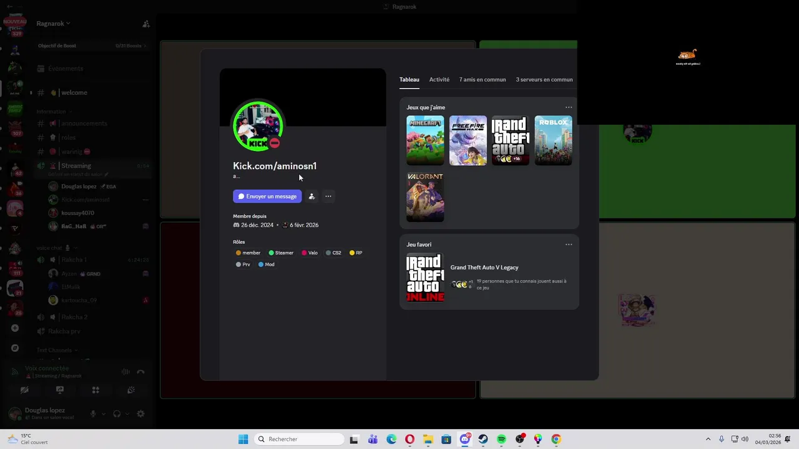Screen dimensions: 799x449
Task: Click the add friend icon beside Envoyer un message
Action: [x=311, y=196]
